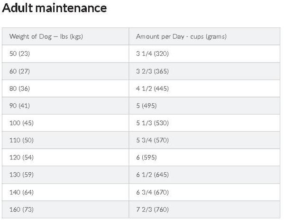The width and height of the screenshot is (284, 222).
Task: Select the 7 2/3 (760) amount cell
Action: click(204, 210)
